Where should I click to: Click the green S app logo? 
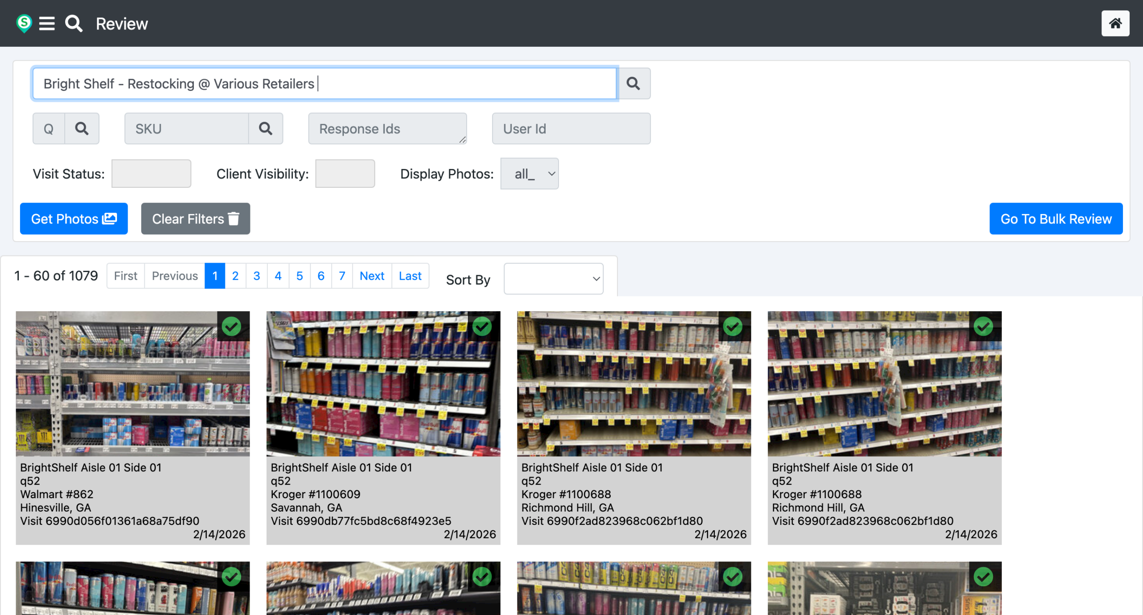[24, 23]
